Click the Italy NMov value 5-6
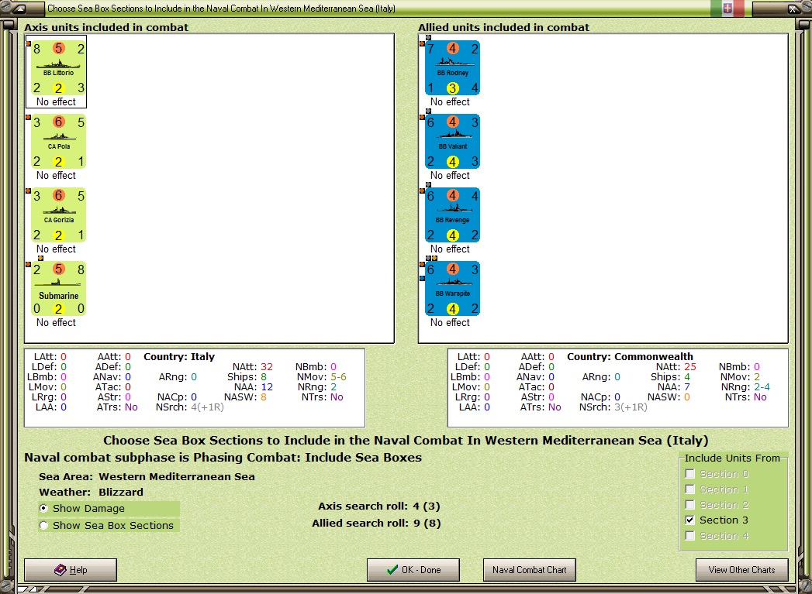Image resolution: width=812 pixels, height=594 pixels. (339, 377)
